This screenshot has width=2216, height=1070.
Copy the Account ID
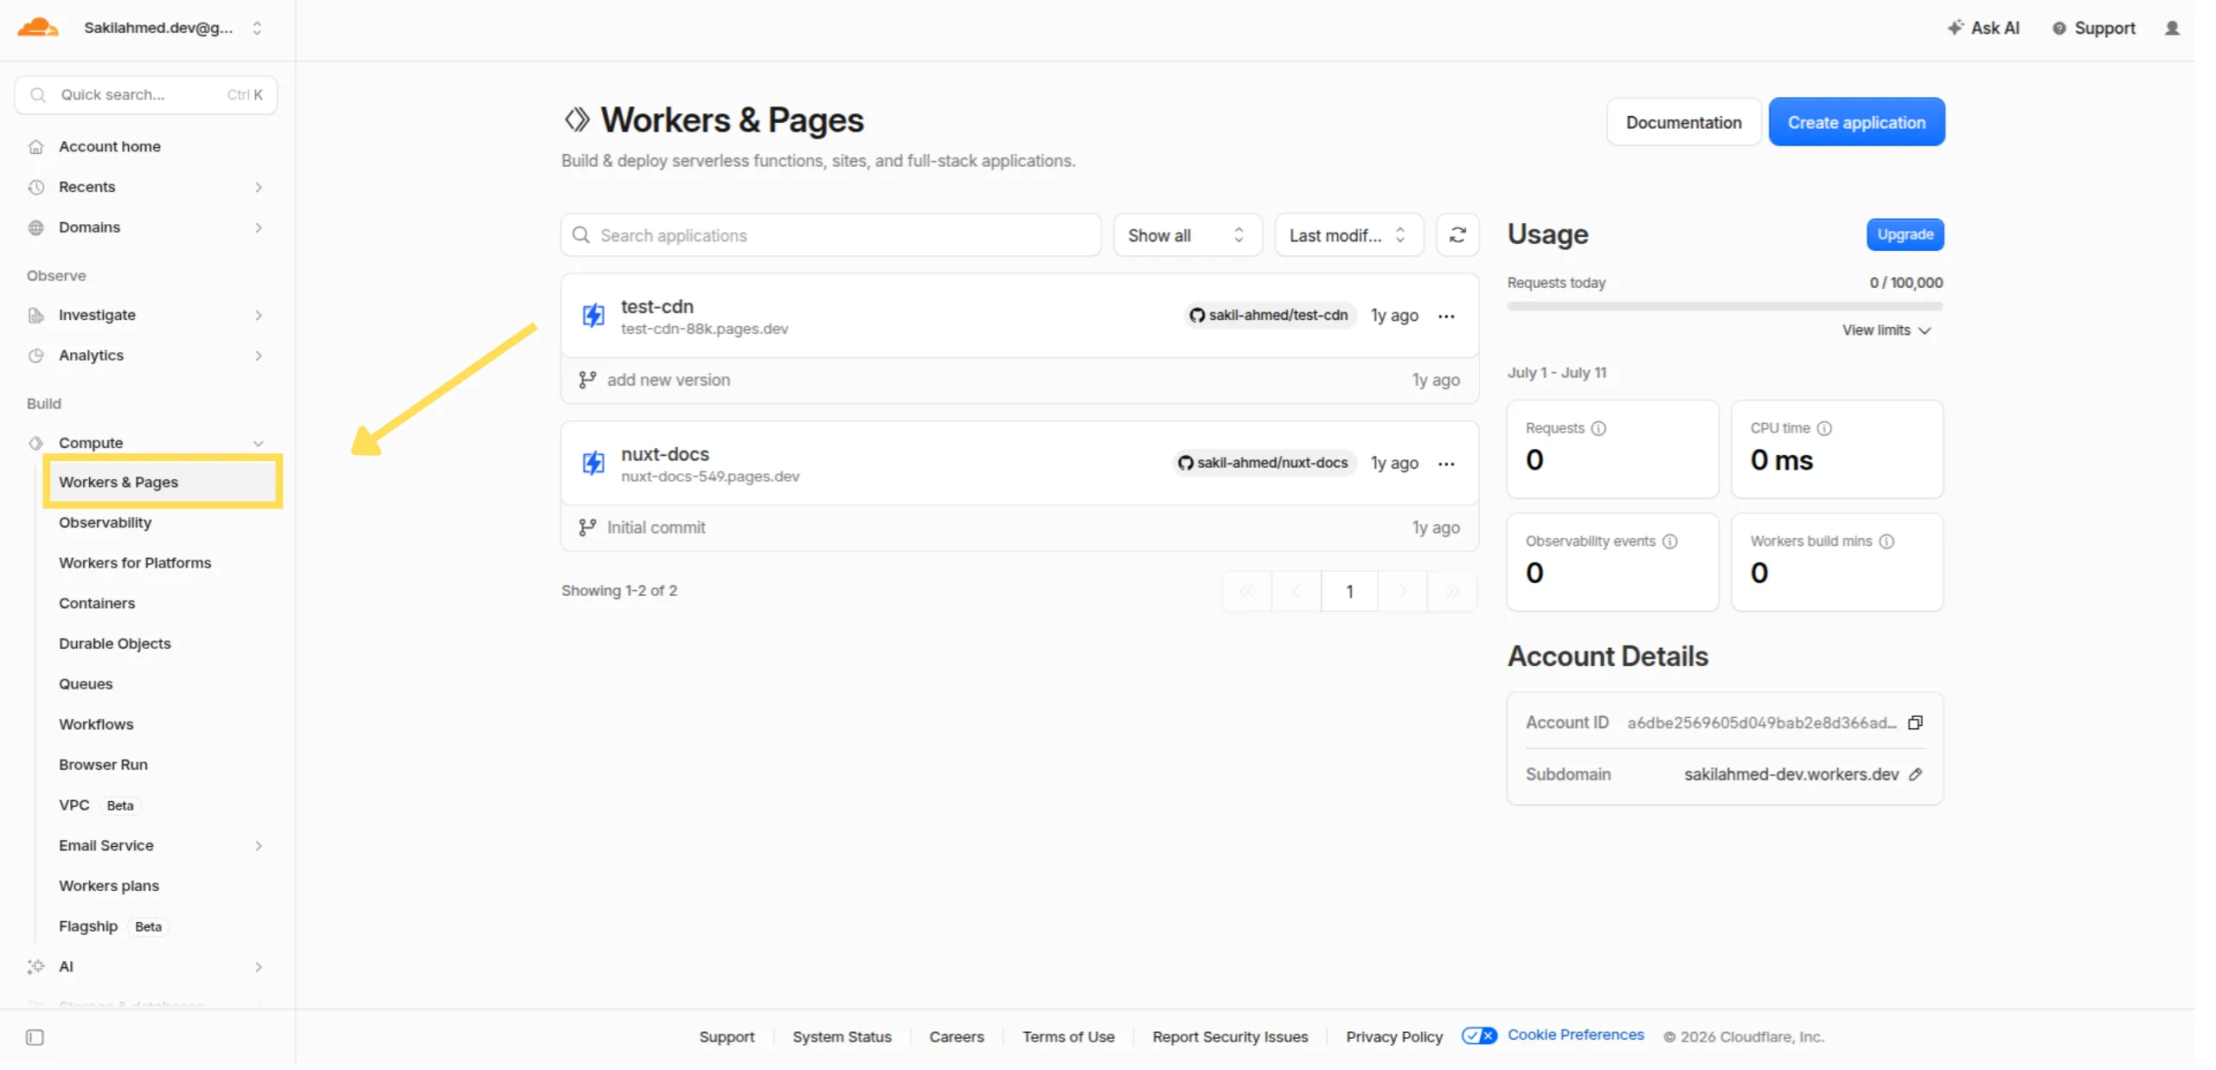click(x=1915, y=724)
